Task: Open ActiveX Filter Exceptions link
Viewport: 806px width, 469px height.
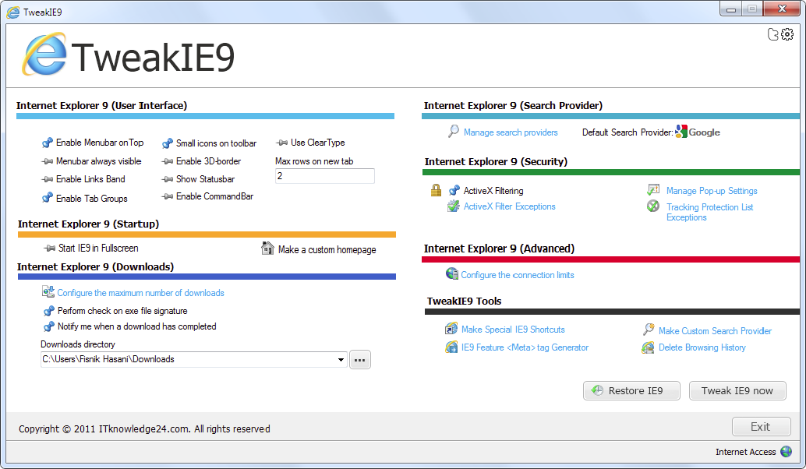Action: 510,206
